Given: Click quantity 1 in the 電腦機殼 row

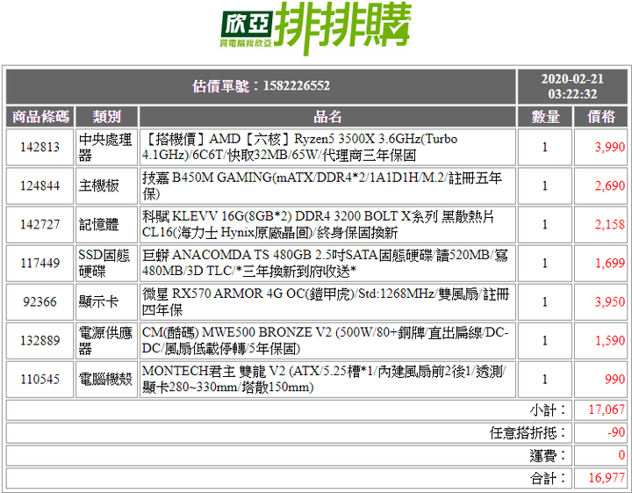Looking at the screenshot, I should pos(545,380).
